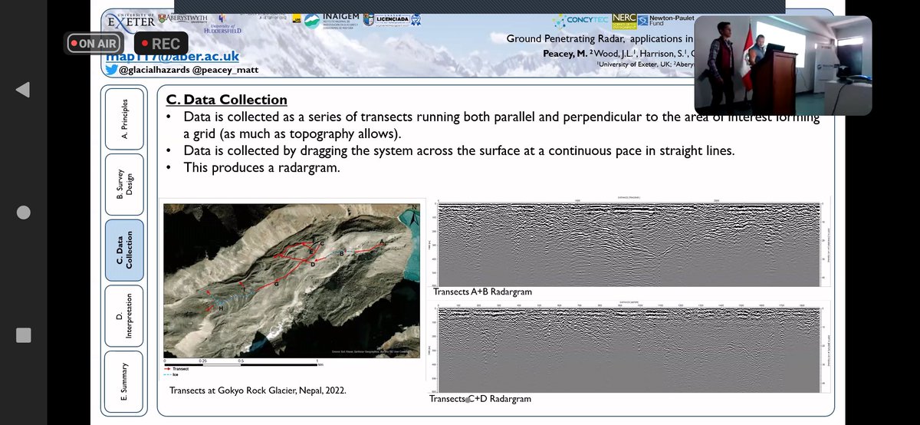Open the B. Survey Design poster tab
Image resolution: width=920 pixels, height=425 pixels.
coord(124,185)
